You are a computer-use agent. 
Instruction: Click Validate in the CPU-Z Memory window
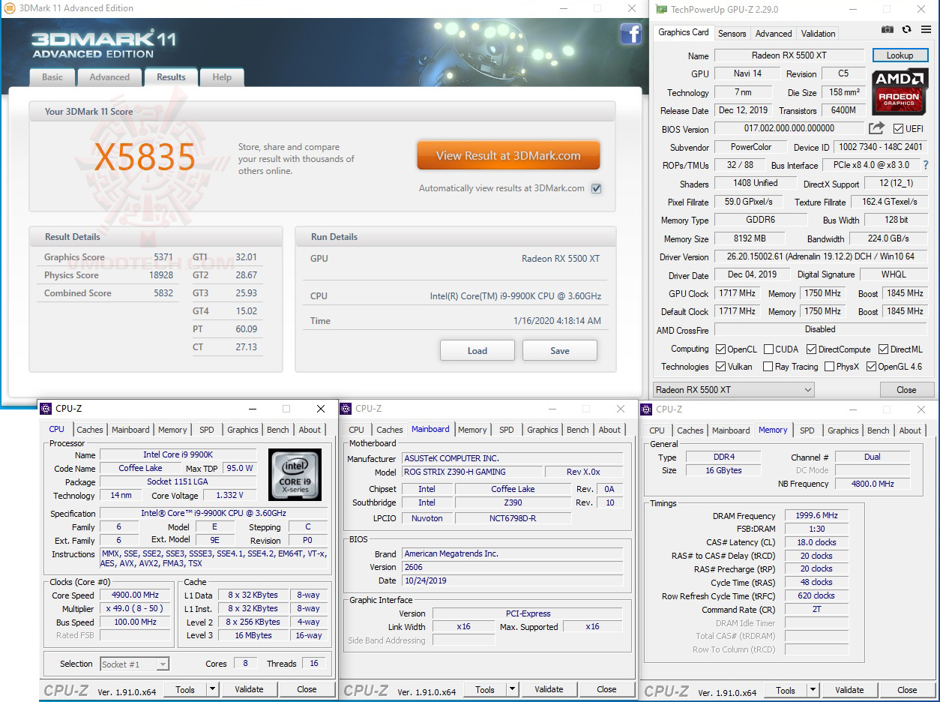[x=849, y=690]
